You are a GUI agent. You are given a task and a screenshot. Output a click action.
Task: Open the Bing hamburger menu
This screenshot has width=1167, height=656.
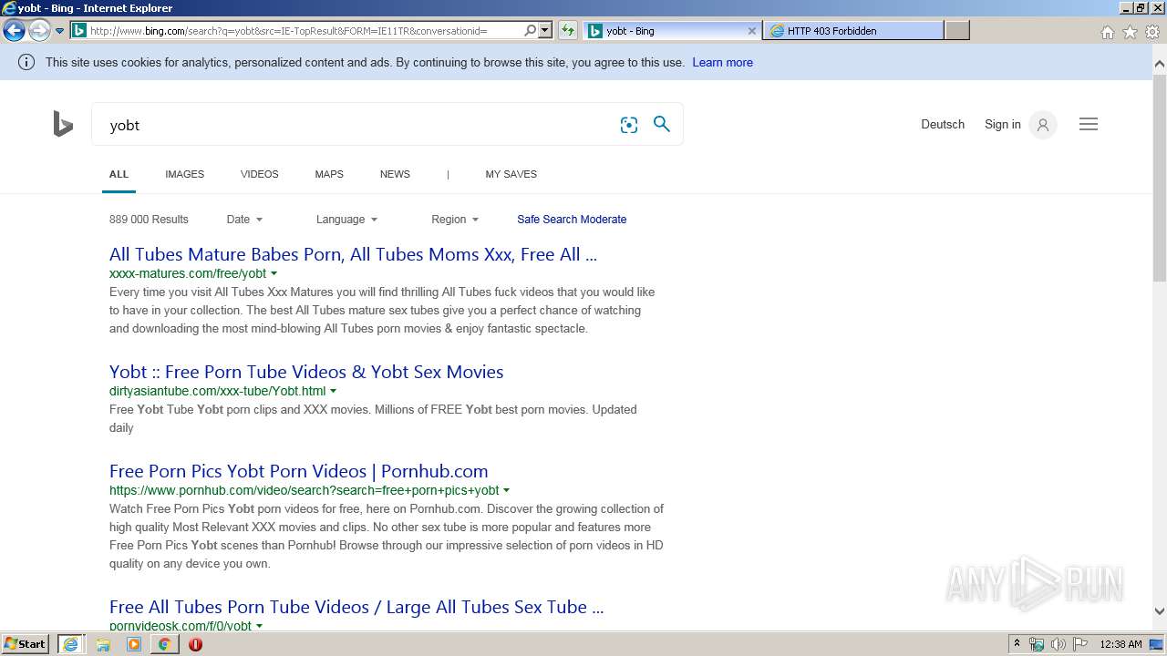click(1089, 125)
